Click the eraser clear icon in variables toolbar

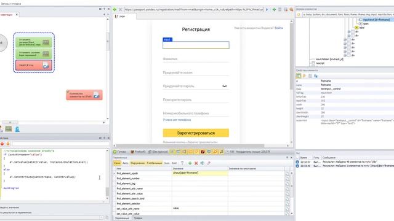(x=209, y=163)
